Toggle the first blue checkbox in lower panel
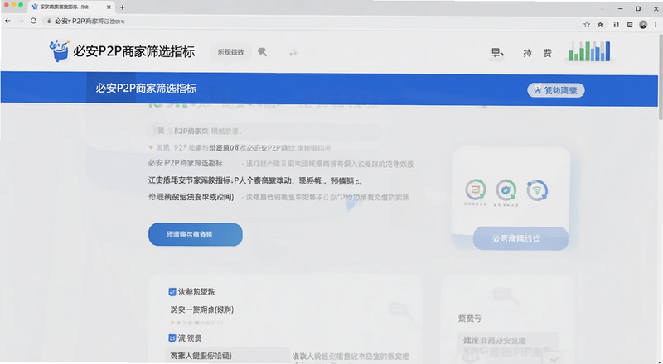 pyautogui.click(x=172, y=292)
